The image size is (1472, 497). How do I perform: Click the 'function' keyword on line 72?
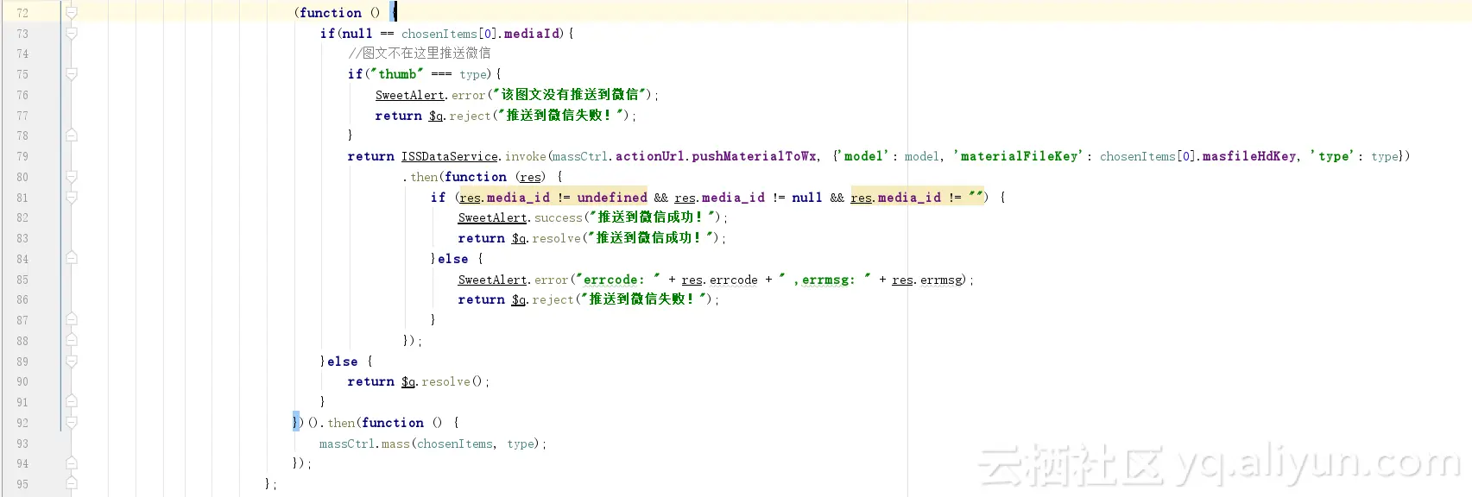[331, 13]
